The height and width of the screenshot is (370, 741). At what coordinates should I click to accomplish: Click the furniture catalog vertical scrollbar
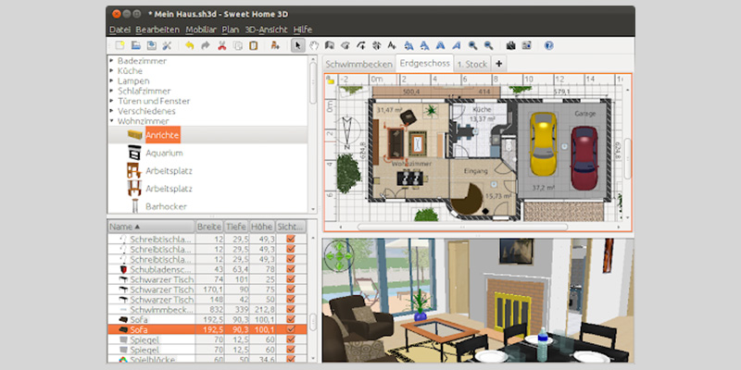313,82
